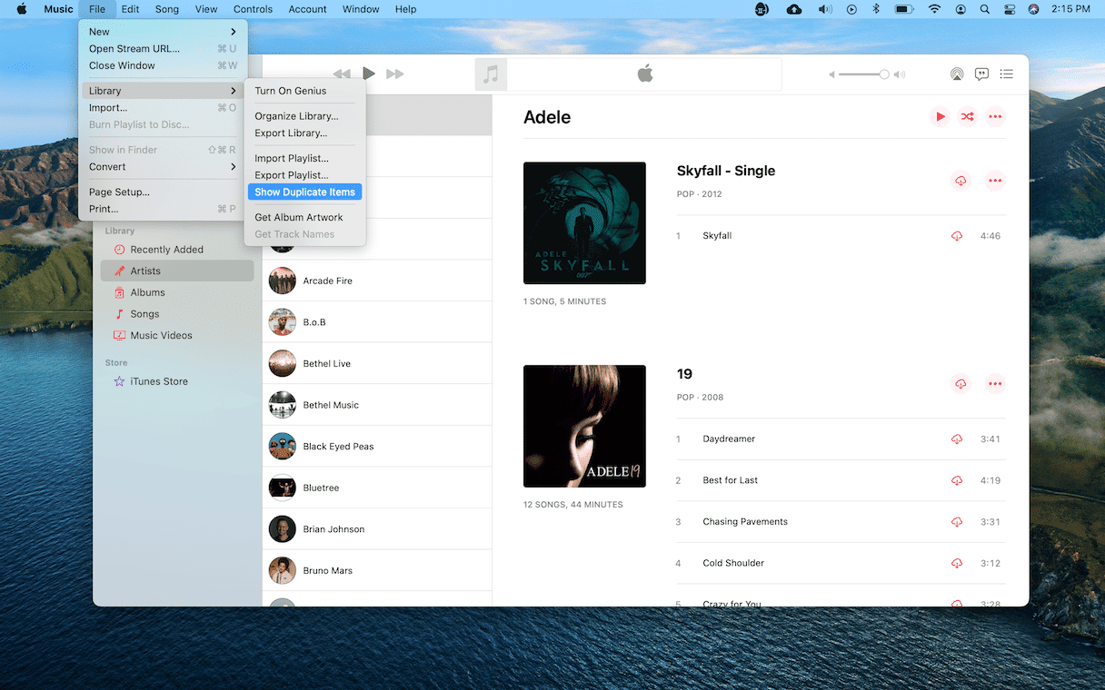Expand the Library submenu
The image size is (1105, 690).
[x=163, y=91]
